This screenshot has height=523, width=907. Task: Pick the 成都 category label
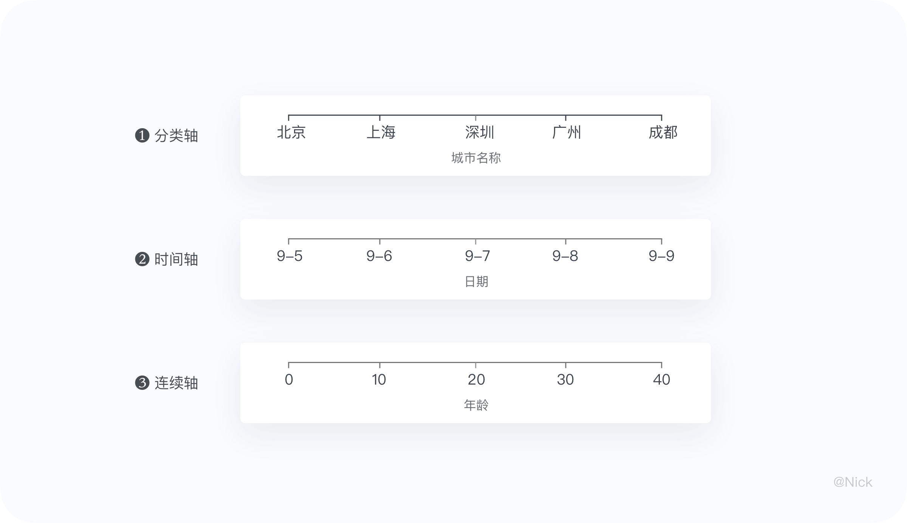pos(663,132)
